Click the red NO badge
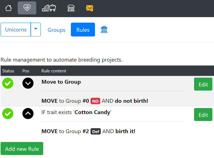 (95, 101)
